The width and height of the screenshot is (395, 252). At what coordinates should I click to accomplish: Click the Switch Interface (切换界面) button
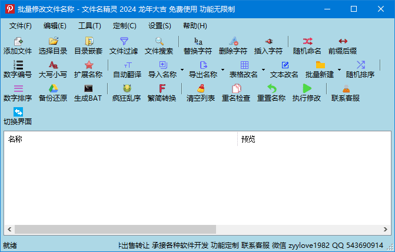click(18, 116)
